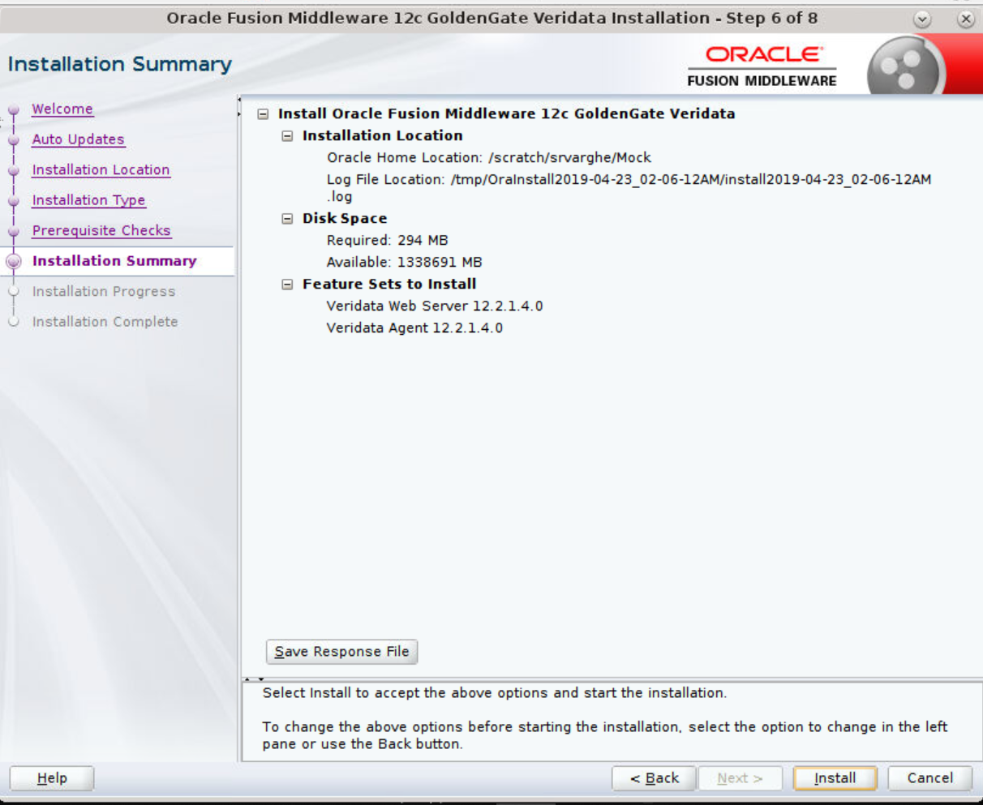Select the Log File Location row
The width and height of the screenshot is (983, 805).
pyautogui.click(x=629, y=188)
